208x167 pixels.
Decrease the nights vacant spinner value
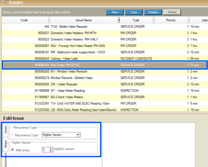tap(51, 151)
